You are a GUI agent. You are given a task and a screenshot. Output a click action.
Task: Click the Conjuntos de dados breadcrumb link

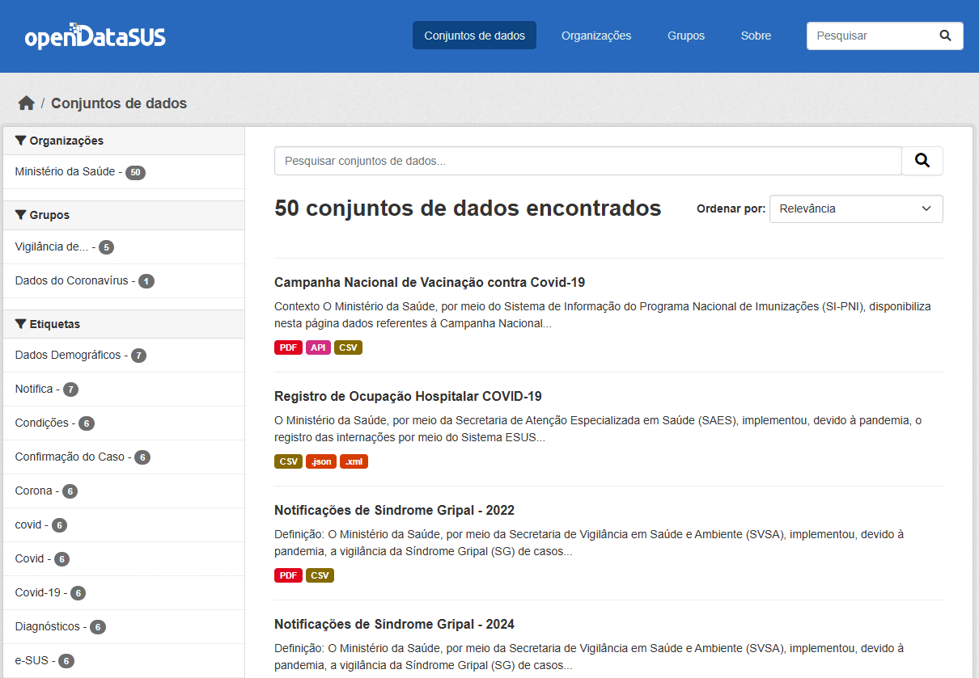coord(119,103)
